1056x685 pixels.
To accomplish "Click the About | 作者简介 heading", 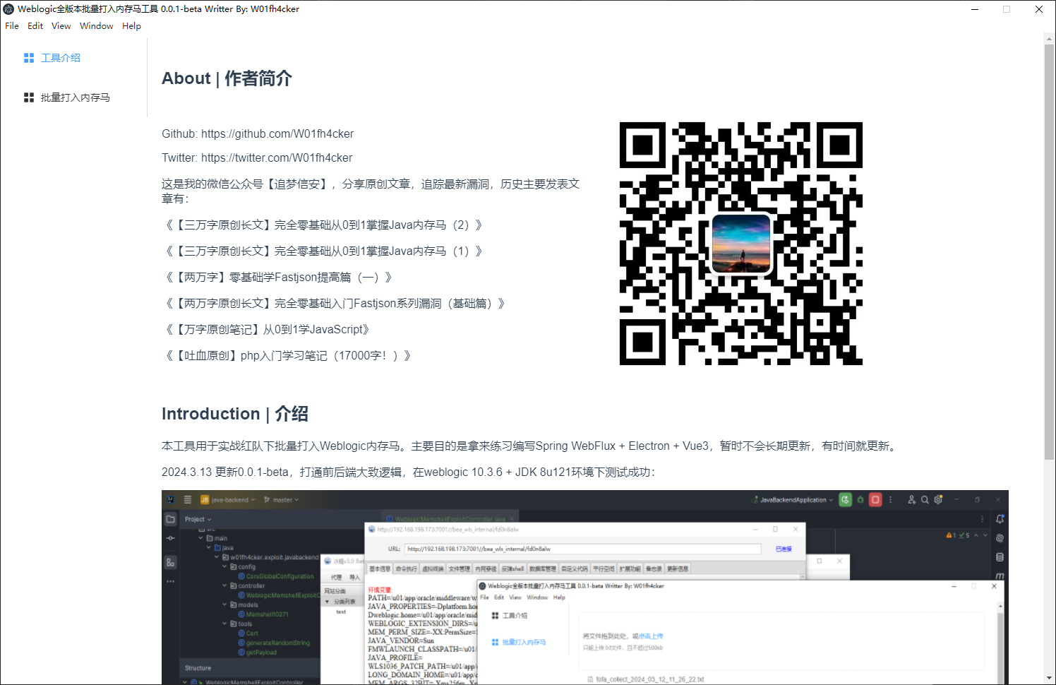I will 227,78.
